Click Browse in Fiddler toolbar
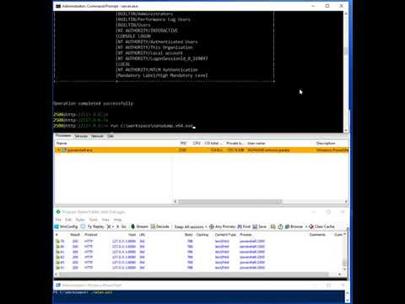 tap(294, 226)
